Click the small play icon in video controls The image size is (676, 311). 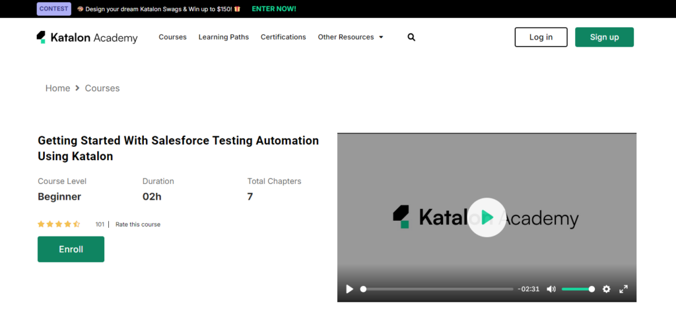[x=350, y=289]
